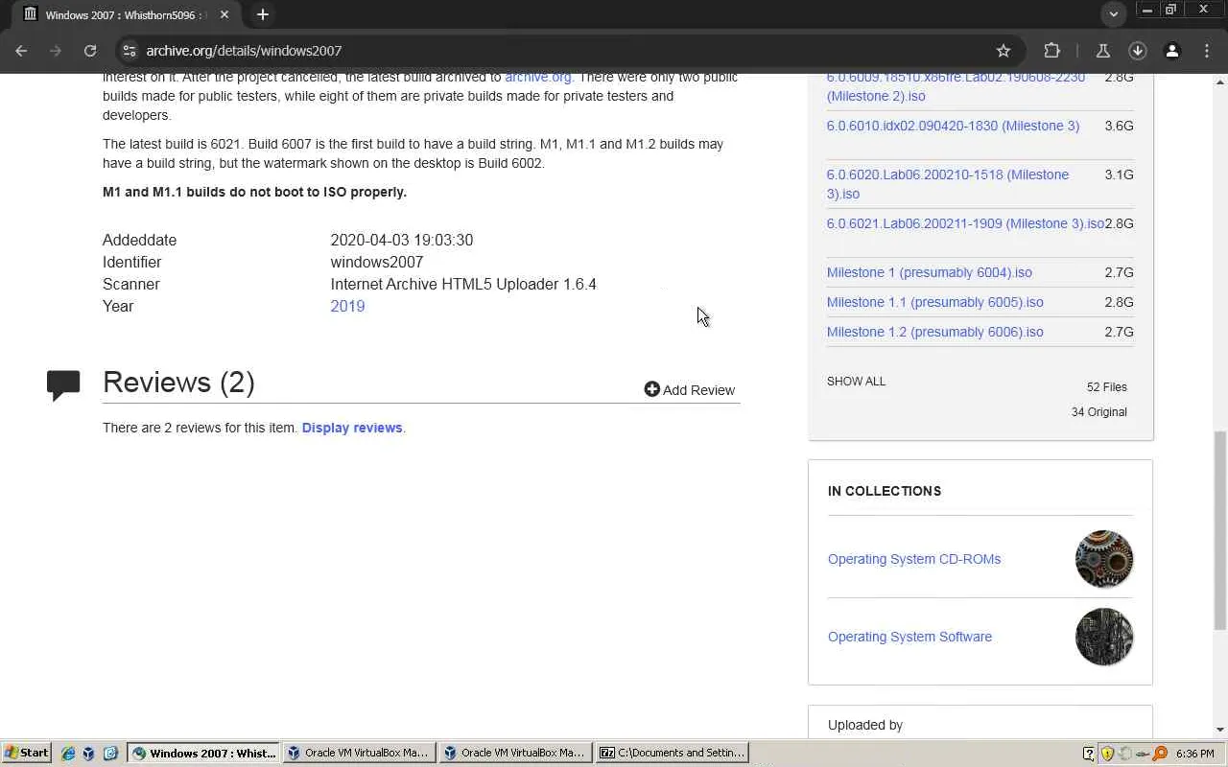Open the Extensions puzzle-piece menu
The image size is (1228, 767).
1052,51
